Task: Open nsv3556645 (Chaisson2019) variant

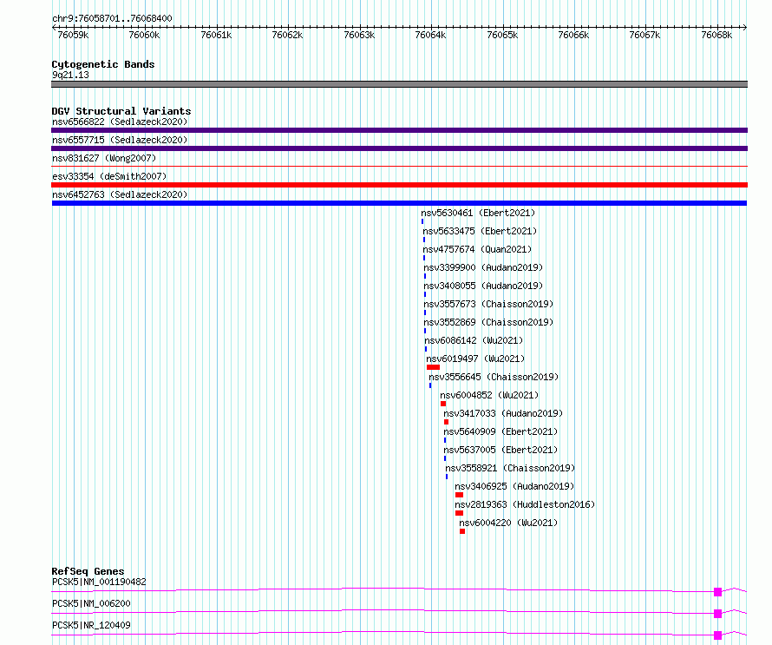Action: point(494,377)
